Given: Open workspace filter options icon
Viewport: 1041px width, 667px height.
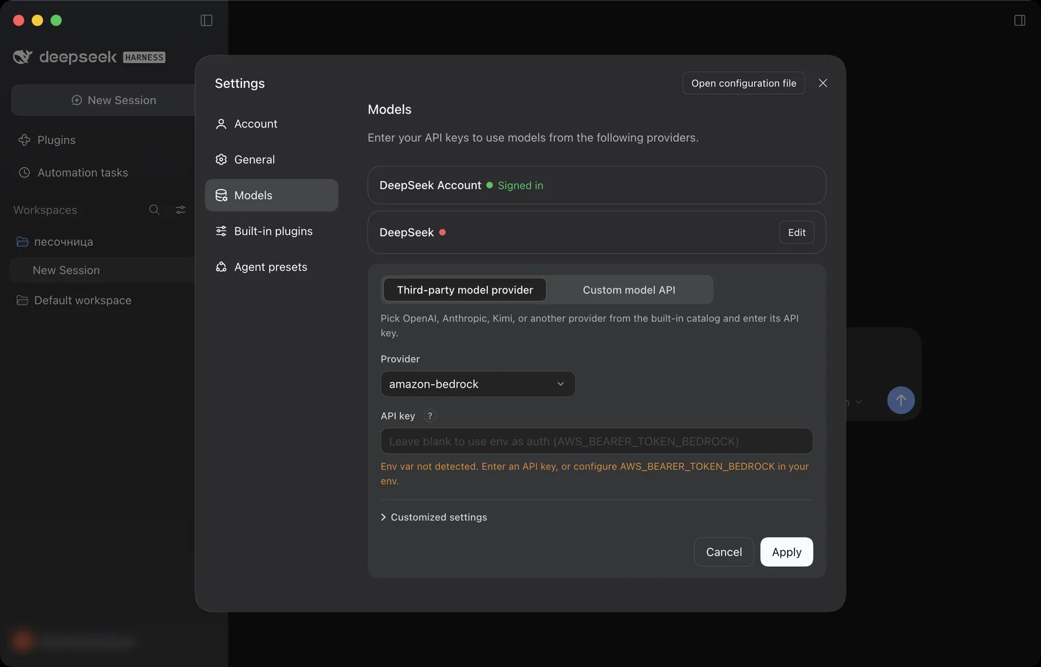Looking at the screenshot, I should pos(180,210).
